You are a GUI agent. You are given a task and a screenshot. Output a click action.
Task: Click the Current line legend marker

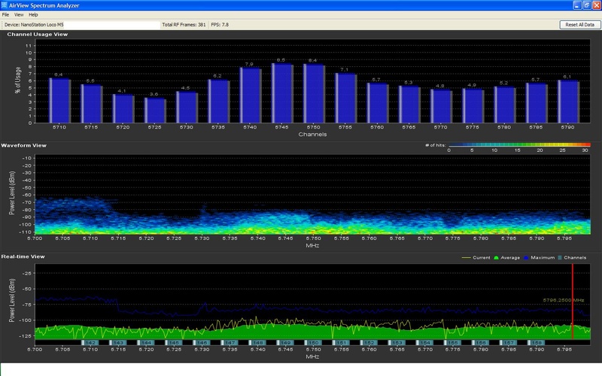click(466, 257)
